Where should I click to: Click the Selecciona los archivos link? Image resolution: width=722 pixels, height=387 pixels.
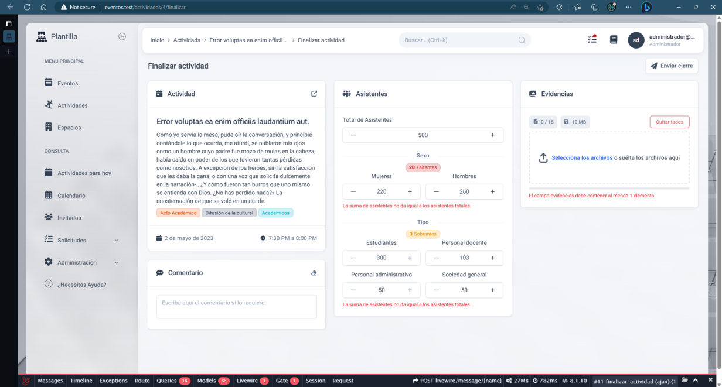[581, 157]
